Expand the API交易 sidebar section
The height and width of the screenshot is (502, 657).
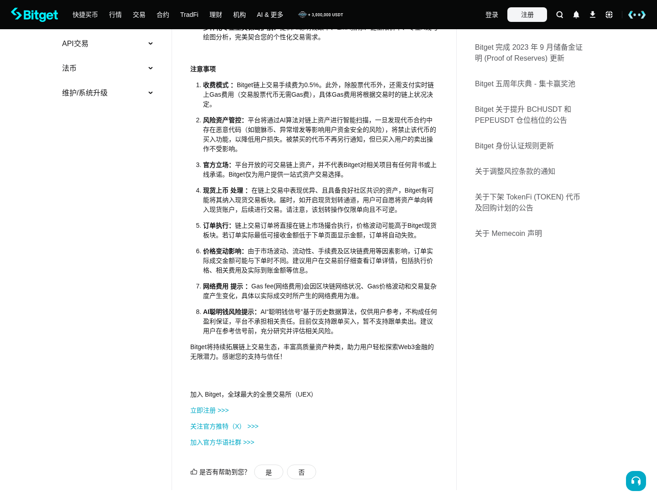(x=108, y=43)
